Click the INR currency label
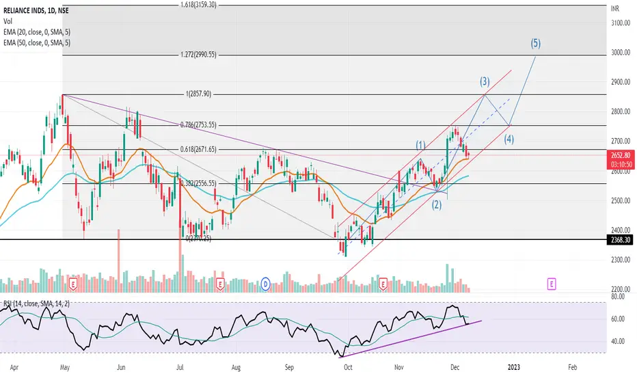The width and height of the screenshot is (637, 376). 615,8
